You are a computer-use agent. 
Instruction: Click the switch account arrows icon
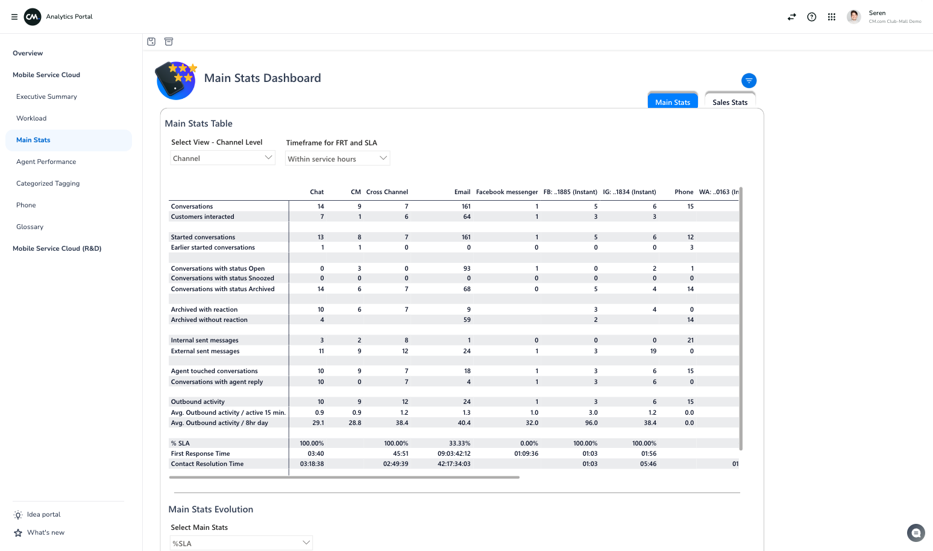click(x=791, y=17)
